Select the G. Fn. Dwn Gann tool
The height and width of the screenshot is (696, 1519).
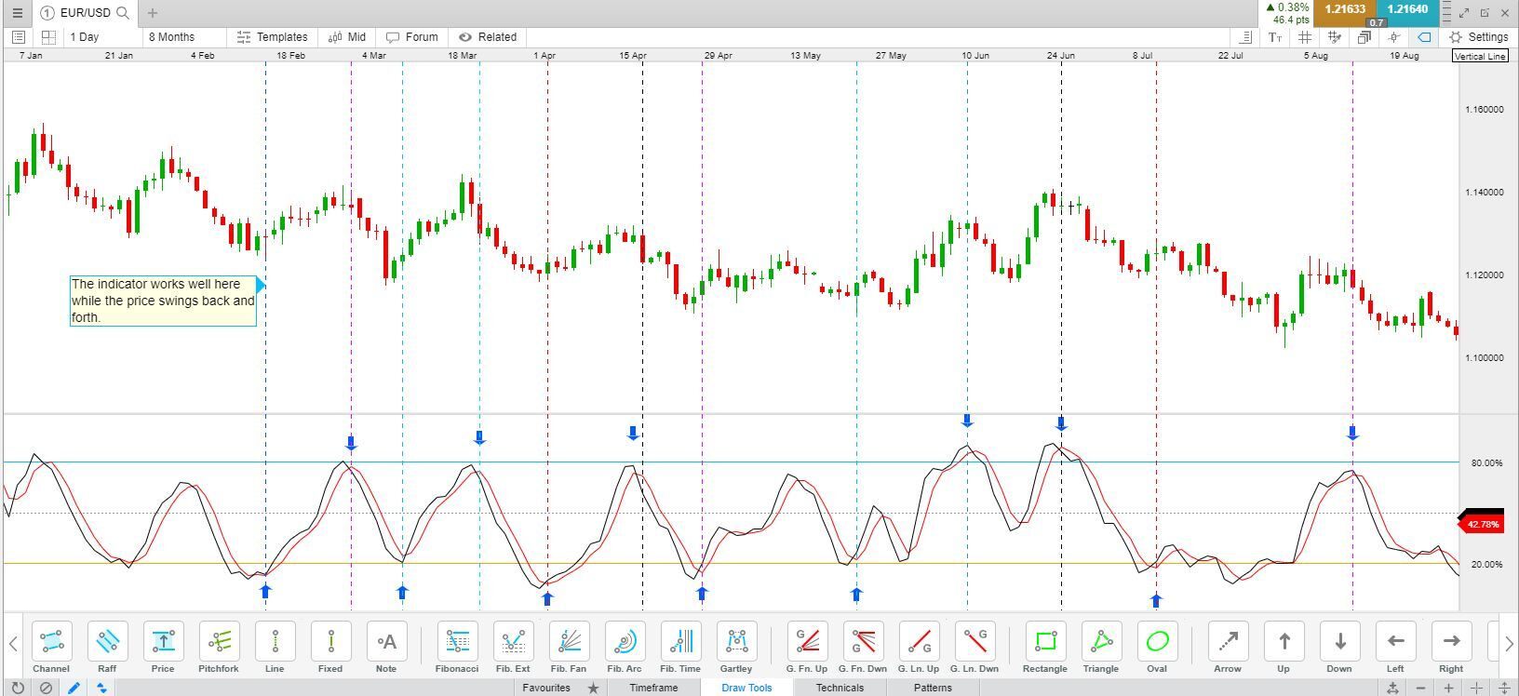point(863,641)
